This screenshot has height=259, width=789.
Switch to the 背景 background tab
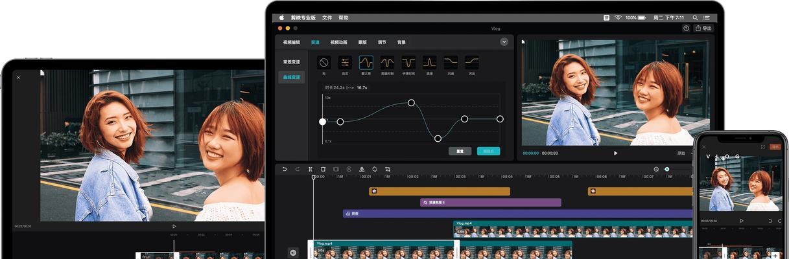(x=401, y=42)
